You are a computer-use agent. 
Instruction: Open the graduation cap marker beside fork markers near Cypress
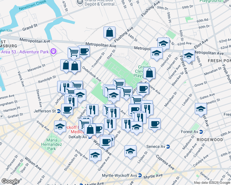(136, 128)
